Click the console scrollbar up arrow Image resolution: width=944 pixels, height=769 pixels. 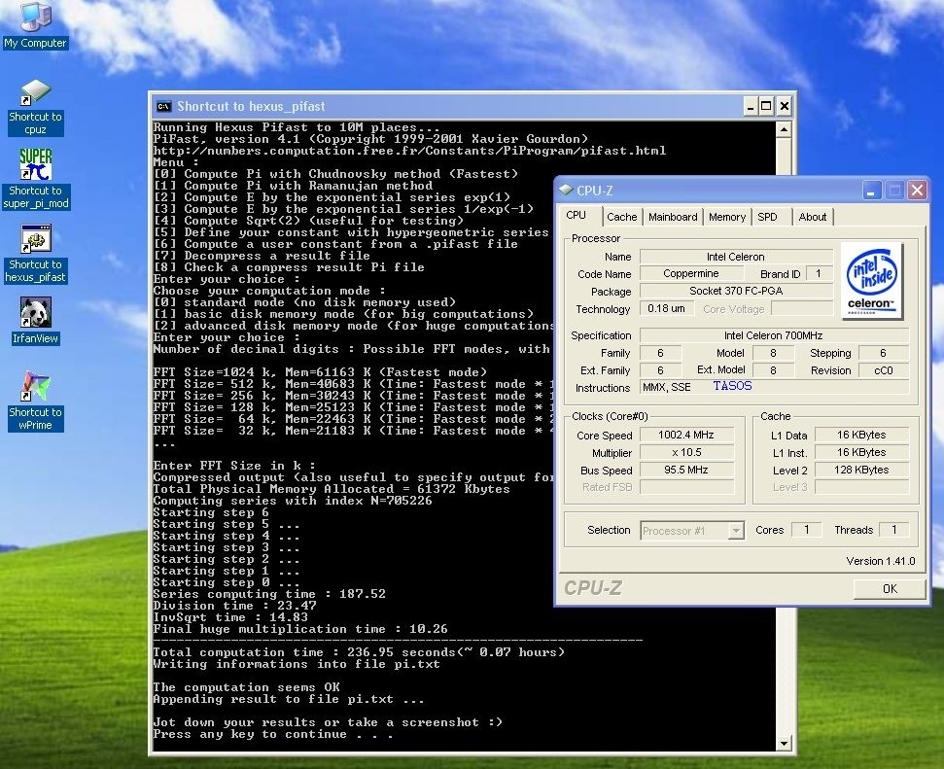[x=784, y=129]
